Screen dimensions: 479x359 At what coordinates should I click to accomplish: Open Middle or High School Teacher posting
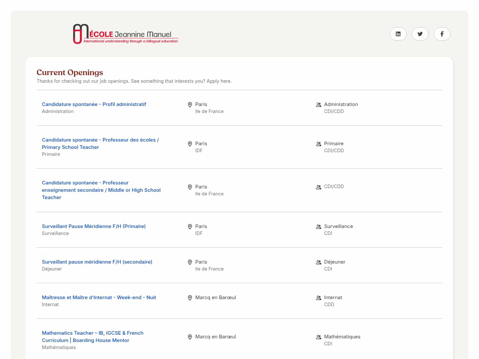pos(101,190)
